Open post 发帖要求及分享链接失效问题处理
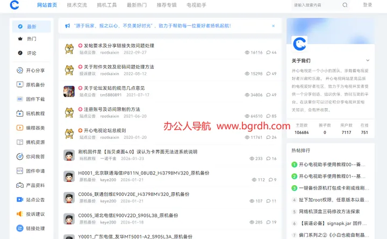This screenshot has height=239, width=387. click(119, 46)
